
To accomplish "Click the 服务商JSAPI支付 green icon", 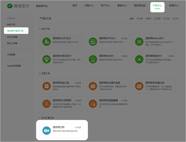I will 46,41.
